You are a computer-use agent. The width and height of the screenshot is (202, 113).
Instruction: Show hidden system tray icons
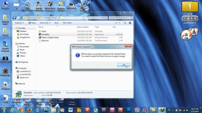(173, 110)
